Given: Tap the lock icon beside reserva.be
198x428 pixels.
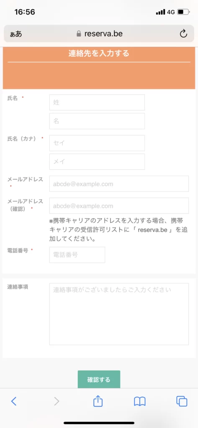Looking at the screenshot, I should click(x=79, y=33).
